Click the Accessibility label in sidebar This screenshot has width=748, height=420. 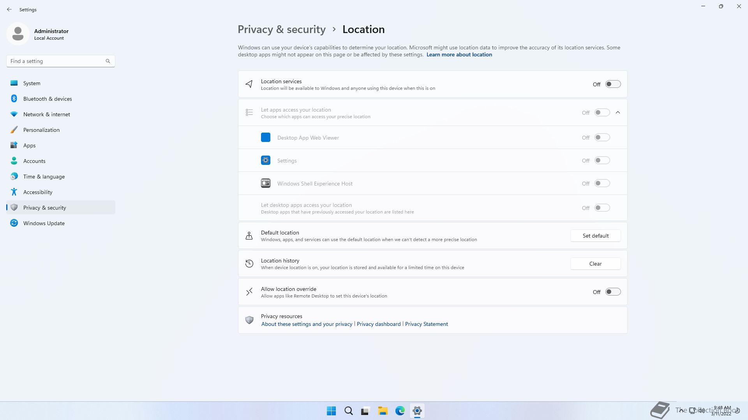coord(38,192)
